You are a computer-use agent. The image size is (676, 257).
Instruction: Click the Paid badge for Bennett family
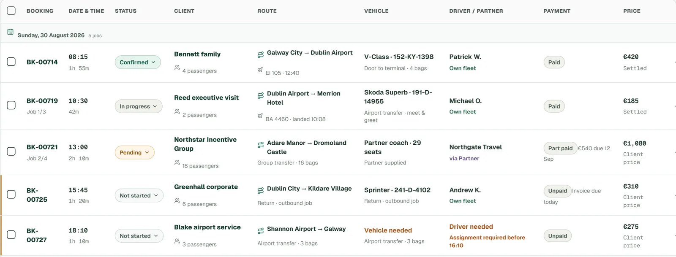point(554,62)
